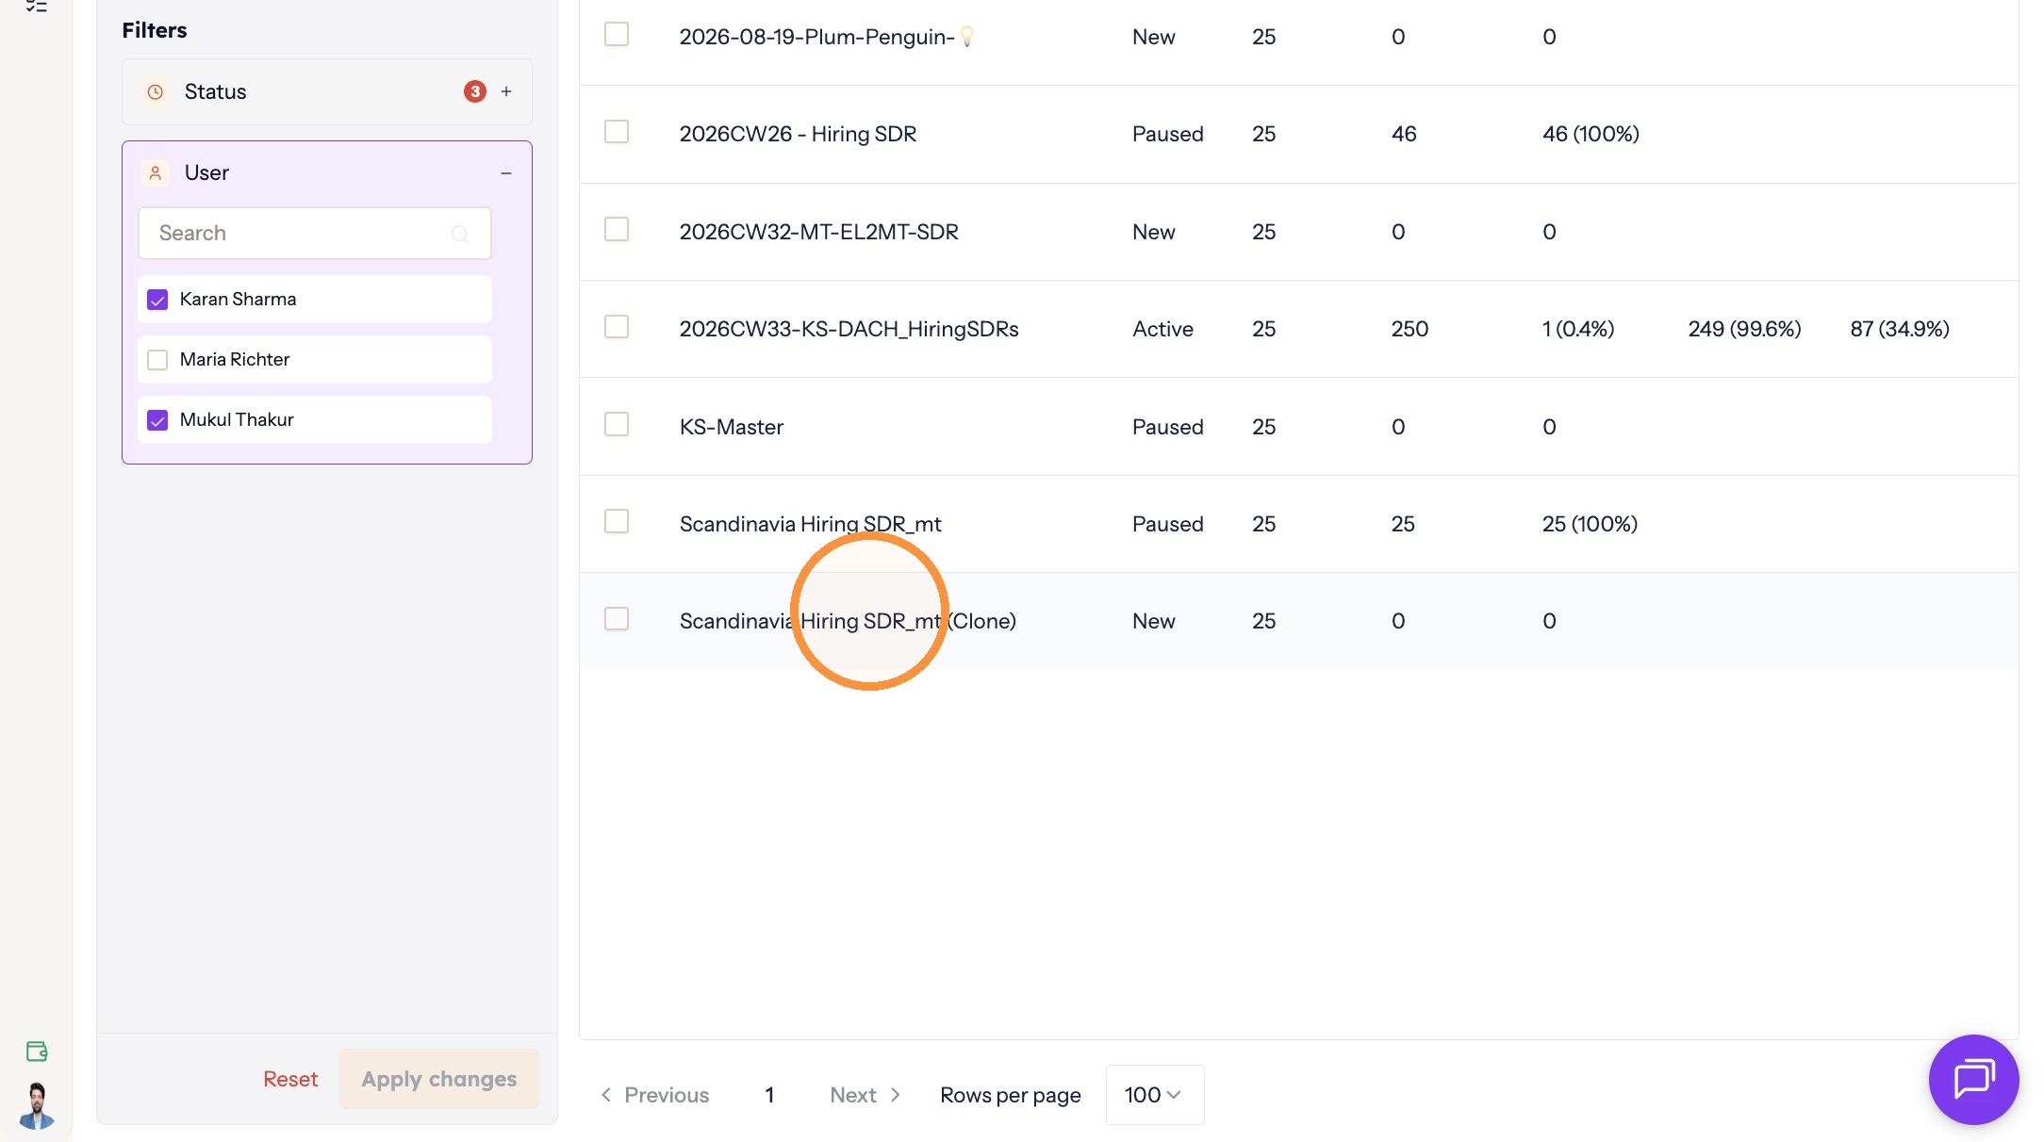Open the wallet icon in the sidebar
This screenshot has width=2044, height=1142.
pos(37,1052)
